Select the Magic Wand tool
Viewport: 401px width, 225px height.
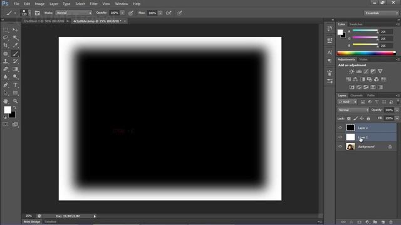click(15, 37)
